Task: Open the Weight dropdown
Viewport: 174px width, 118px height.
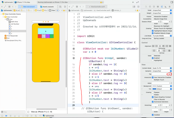Action: [x=162, y=13]
